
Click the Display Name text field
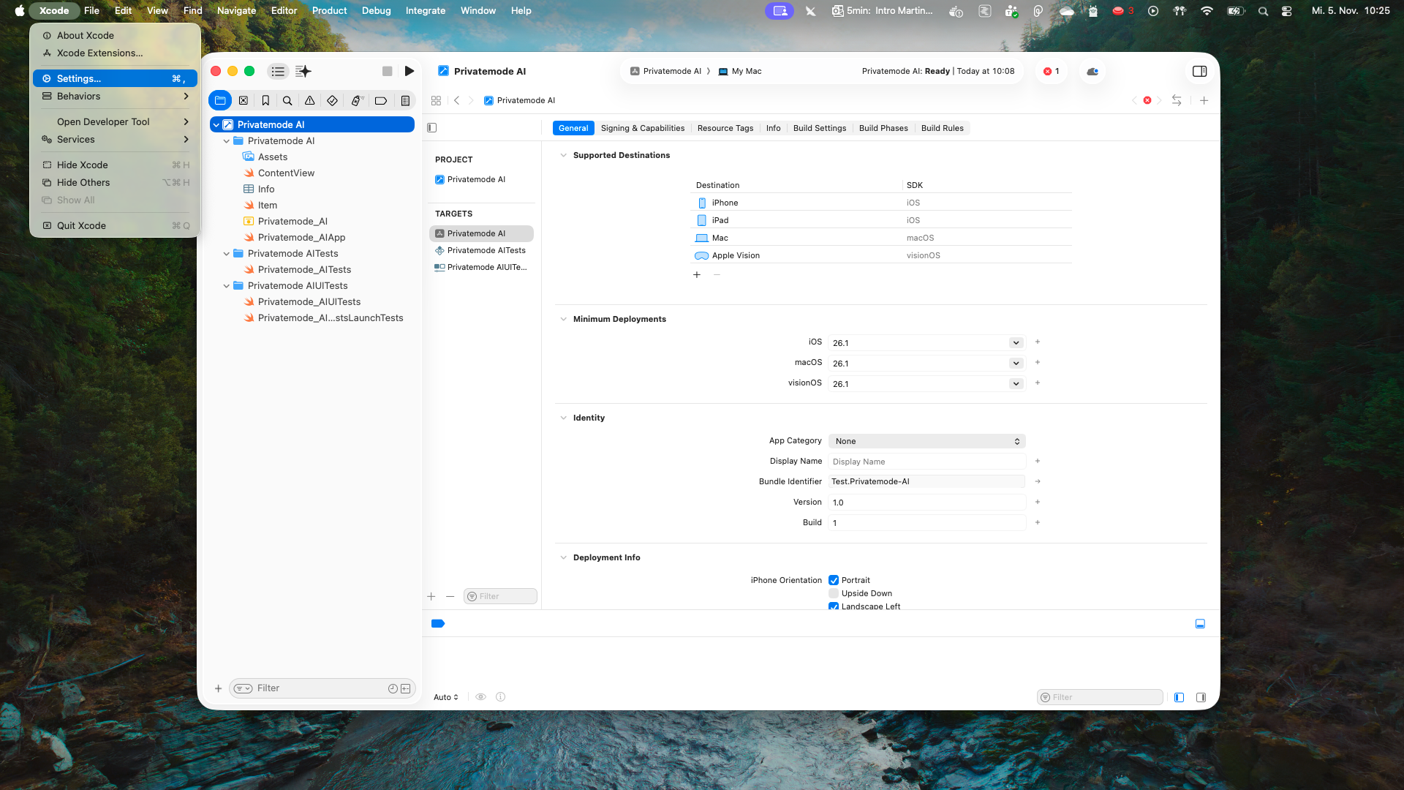tap(927, 462)
